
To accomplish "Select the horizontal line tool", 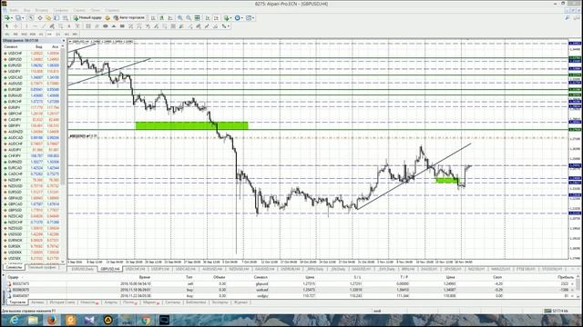I will point(35,26).
